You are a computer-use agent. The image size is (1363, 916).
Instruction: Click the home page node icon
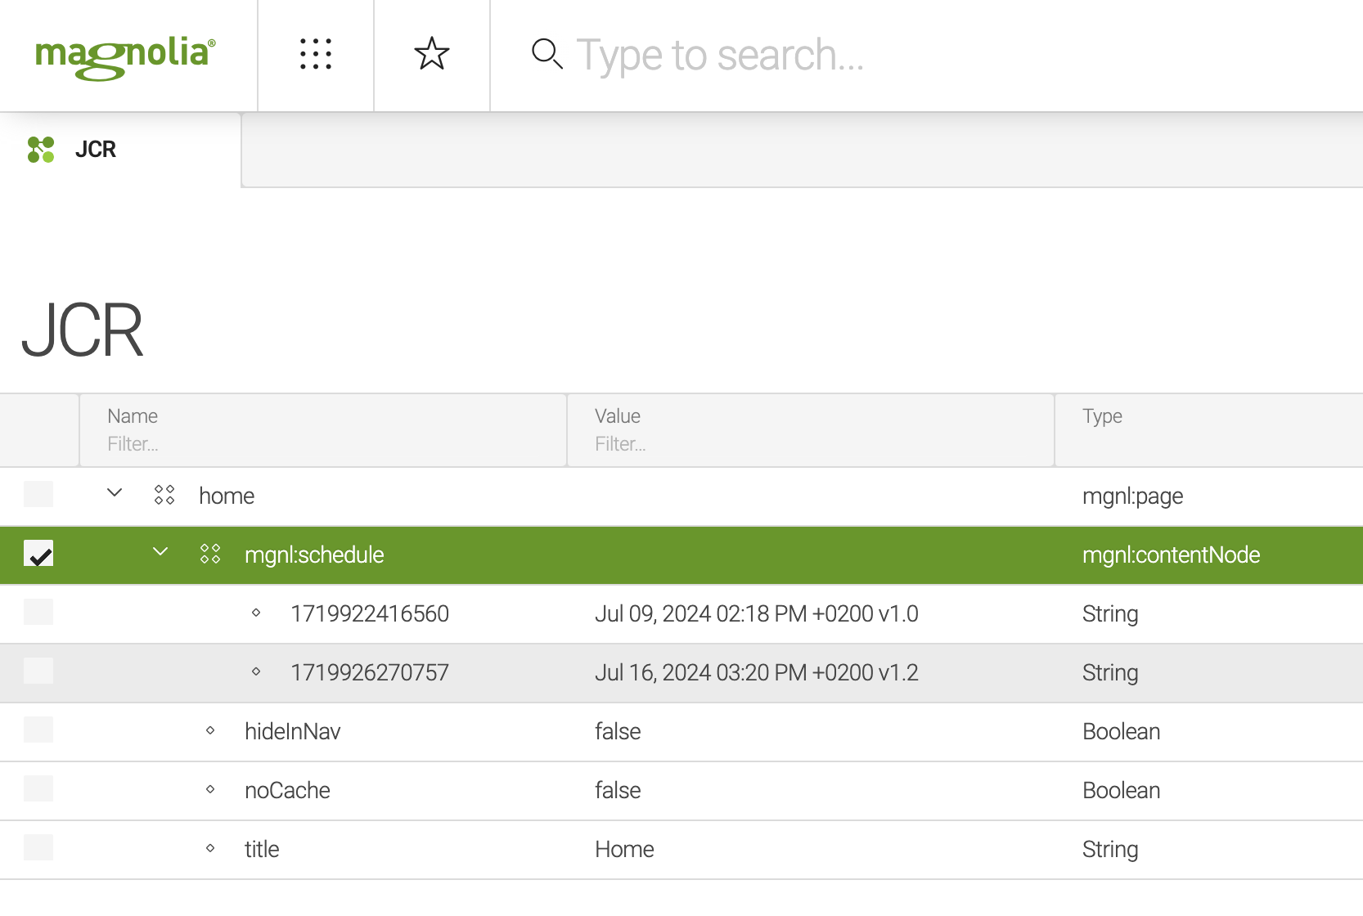pos(164,495)
